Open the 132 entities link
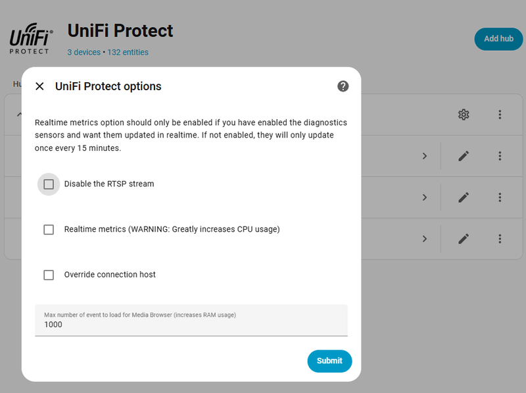The height and width of the screenshot is (393, 526). point(128,52)
